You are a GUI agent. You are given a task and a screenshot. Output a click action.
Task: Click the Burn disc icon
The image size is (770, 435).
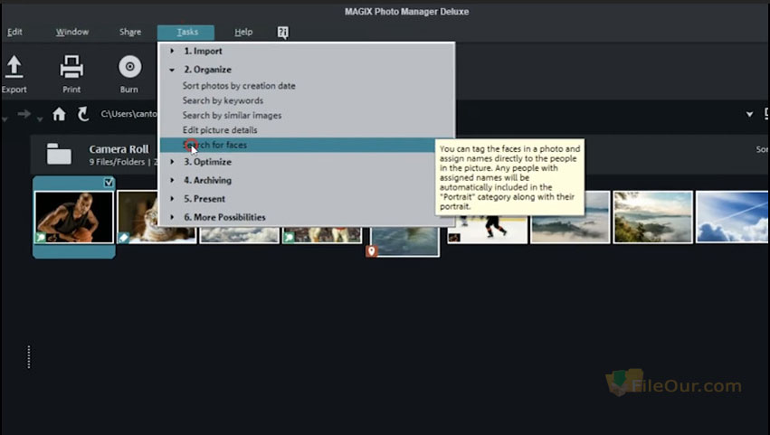pyautogui.click(x=129, y=67)
